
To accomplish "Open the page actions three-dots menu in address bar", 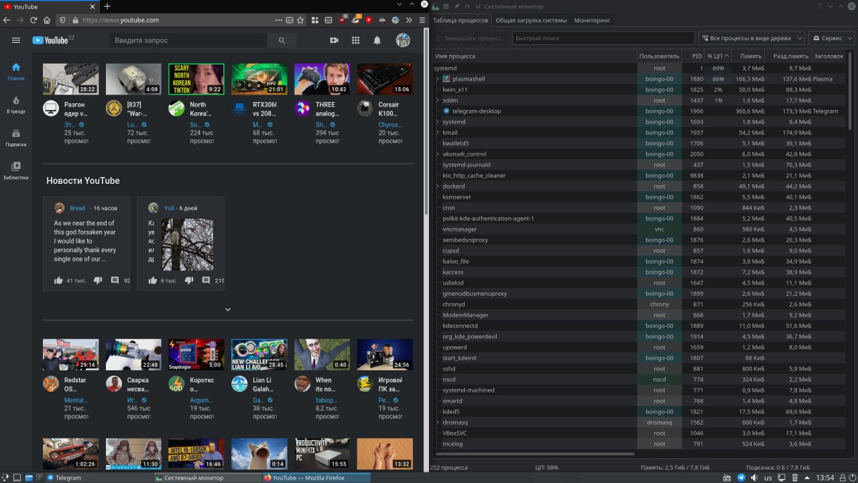I will click(280, 20).
